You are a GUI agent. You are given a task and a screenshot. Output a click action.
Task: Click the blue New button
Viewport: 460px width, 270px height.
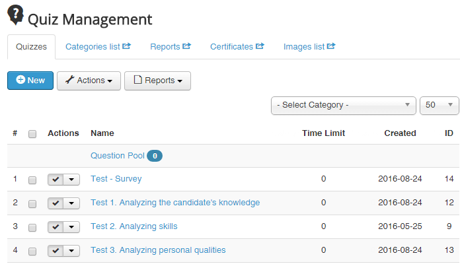coord(30,81)
